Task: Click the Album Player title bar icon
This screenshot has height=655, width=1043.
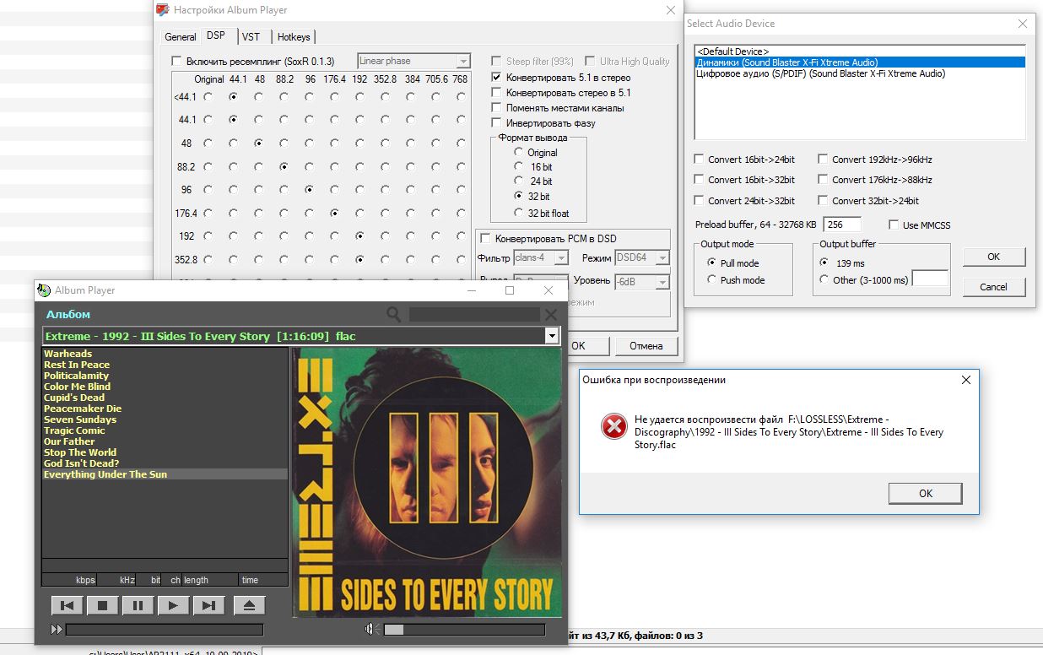Action: (44, 290)
